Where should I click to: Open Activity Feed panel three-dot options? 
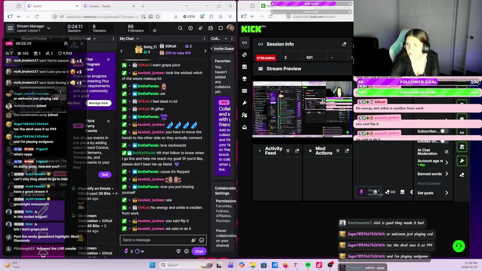point(113,38)
